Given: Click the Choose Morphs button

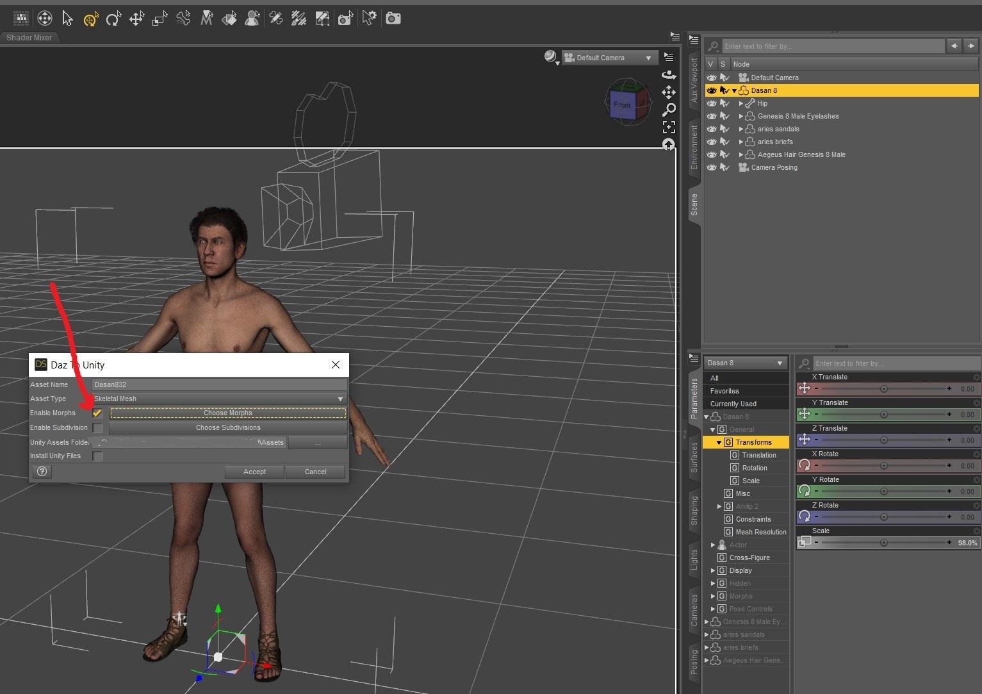Looking at the screenshot, I should coord(228,413).
